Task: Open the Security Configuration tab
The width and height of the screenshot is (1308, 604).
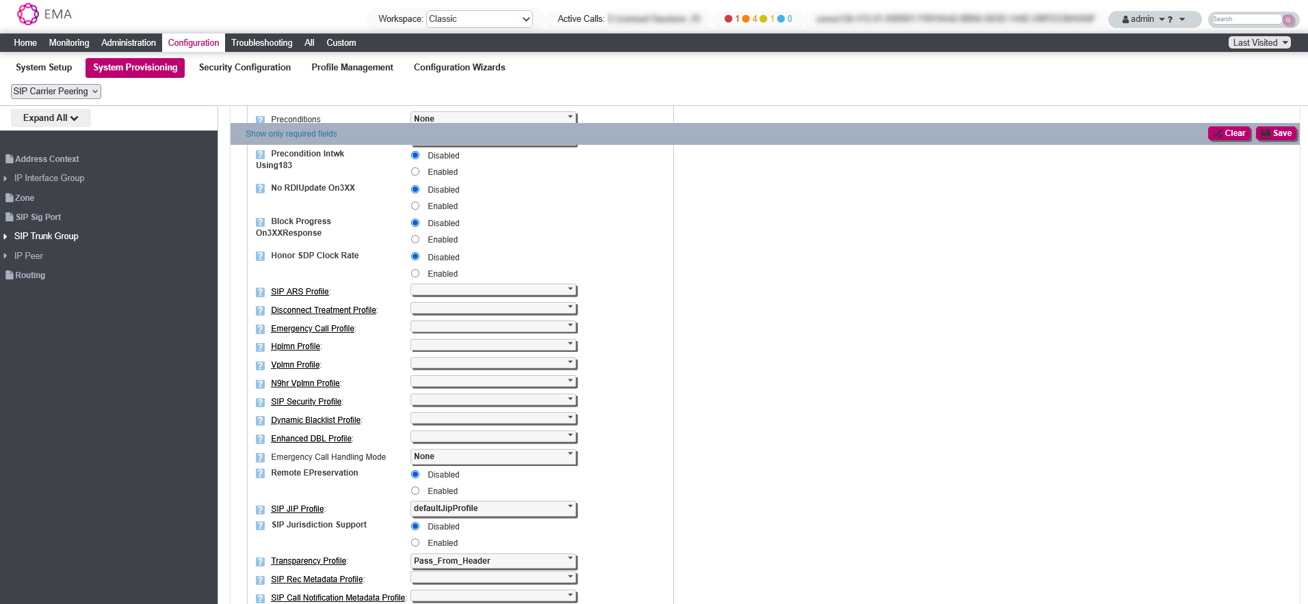Action: (244, 67)
